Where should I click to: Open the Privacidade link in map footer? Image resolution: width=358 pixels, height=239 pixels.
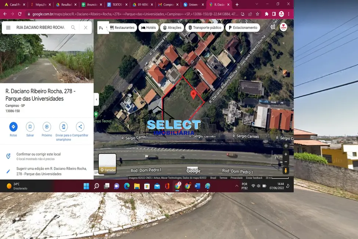236,178
